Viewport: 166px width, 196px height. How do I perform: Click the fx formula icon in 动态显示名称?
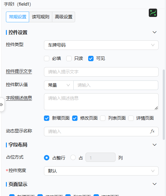coord(152,131)
